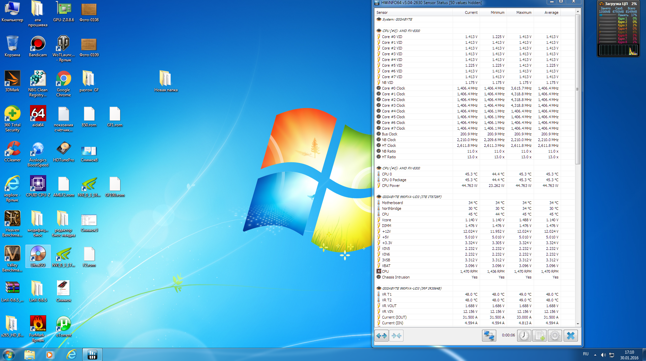Select the Auslogics BoostSpeed icon
646x361 pixels.
38,154
